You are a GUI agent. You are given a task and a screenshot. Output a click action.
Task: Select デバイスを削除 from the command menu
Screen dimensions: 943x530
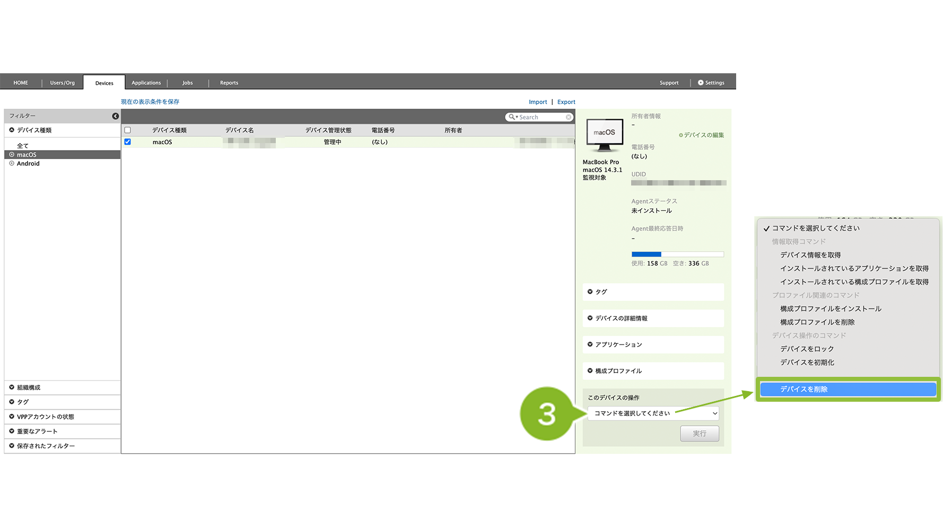pyautogui.click(x=848, y=390)
